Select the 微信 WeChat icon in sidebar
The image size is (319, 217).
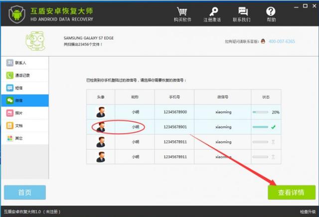pyautogui.click(x=10, y=101)
